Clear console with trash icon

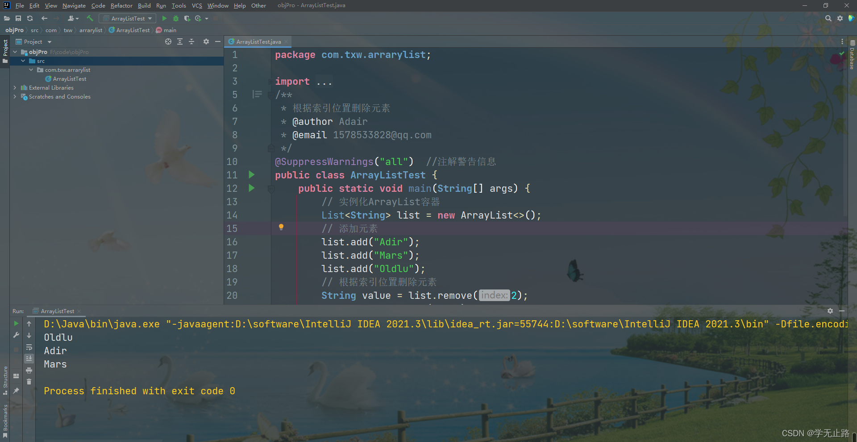click(x=29, y=382)
